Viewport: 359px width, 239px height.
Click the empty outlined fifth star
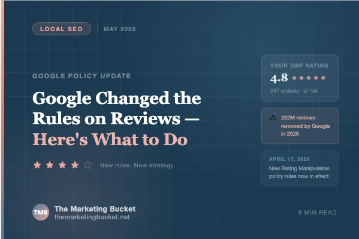click(88, 164)
